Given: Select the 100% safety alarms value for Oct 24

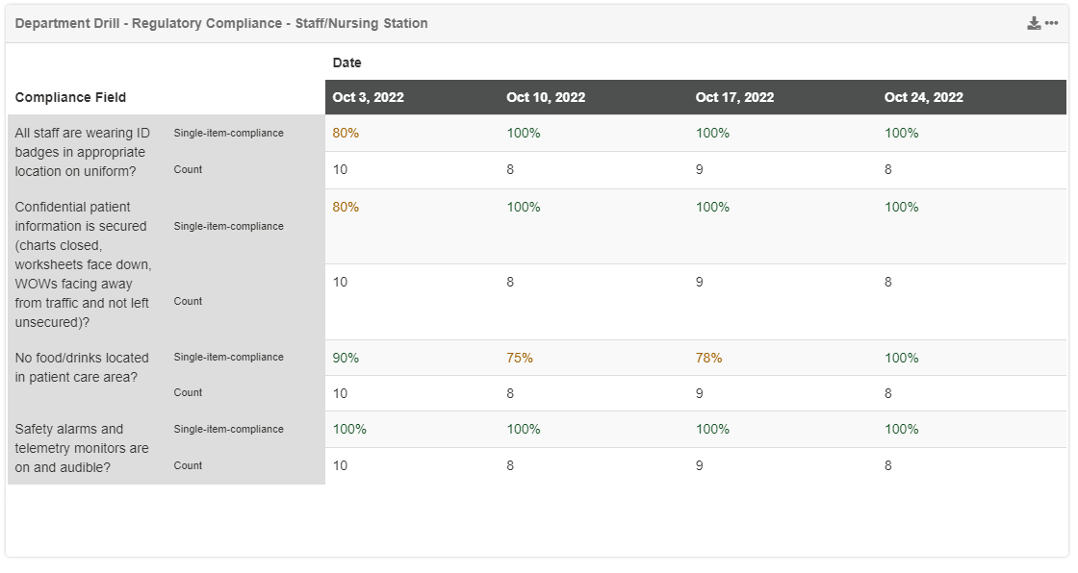Looking at the screenshot, I should (x=902, y=429).
